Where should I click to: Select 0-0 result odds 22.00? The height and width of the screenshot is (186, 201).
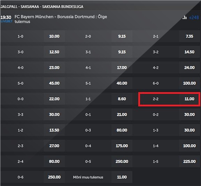54,99
